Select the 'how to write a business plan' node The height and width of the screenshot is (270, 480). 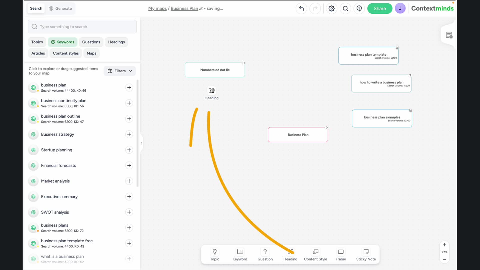coord(381,83)
